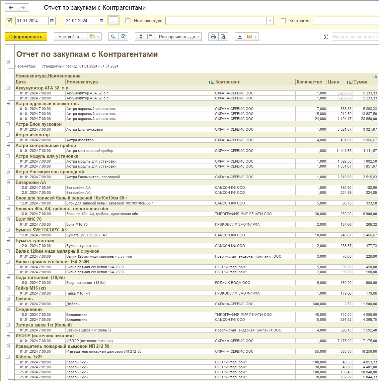The width and height of the screenshot is (379, 381).
Task: Open calendar for end date 31.01.2024
Action: click(x=101, y=21)
